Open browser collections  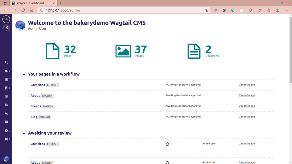(x=269, y=10)
